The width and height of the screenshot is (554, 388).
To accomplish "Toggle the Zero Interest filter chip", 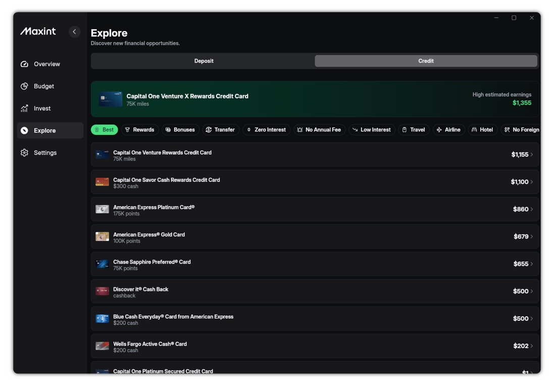I will coord(267,130).
